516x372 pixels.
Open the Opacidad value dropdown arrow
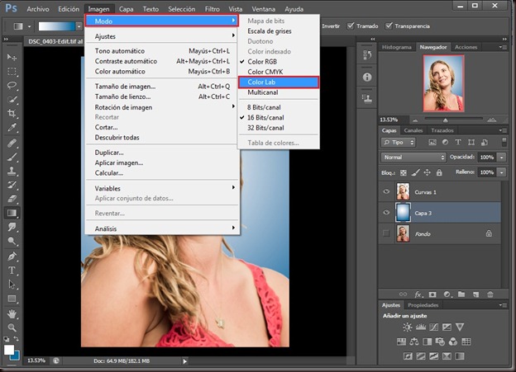click(501, 158)
